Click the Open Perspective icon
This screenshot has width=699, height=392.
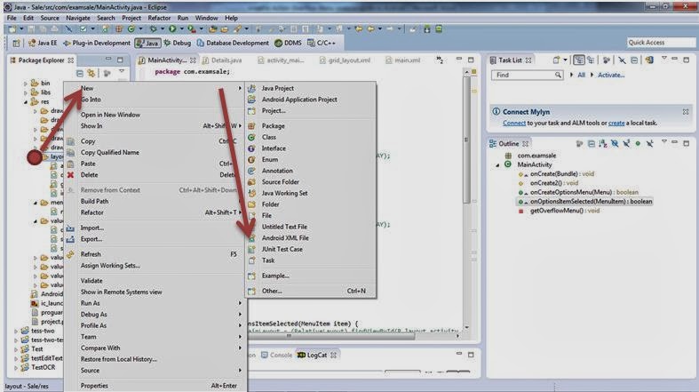click(x=16, y=43)
